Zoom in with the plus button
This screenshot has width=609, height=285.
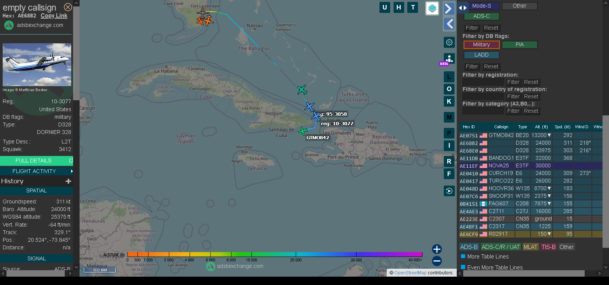coord(437,249)
